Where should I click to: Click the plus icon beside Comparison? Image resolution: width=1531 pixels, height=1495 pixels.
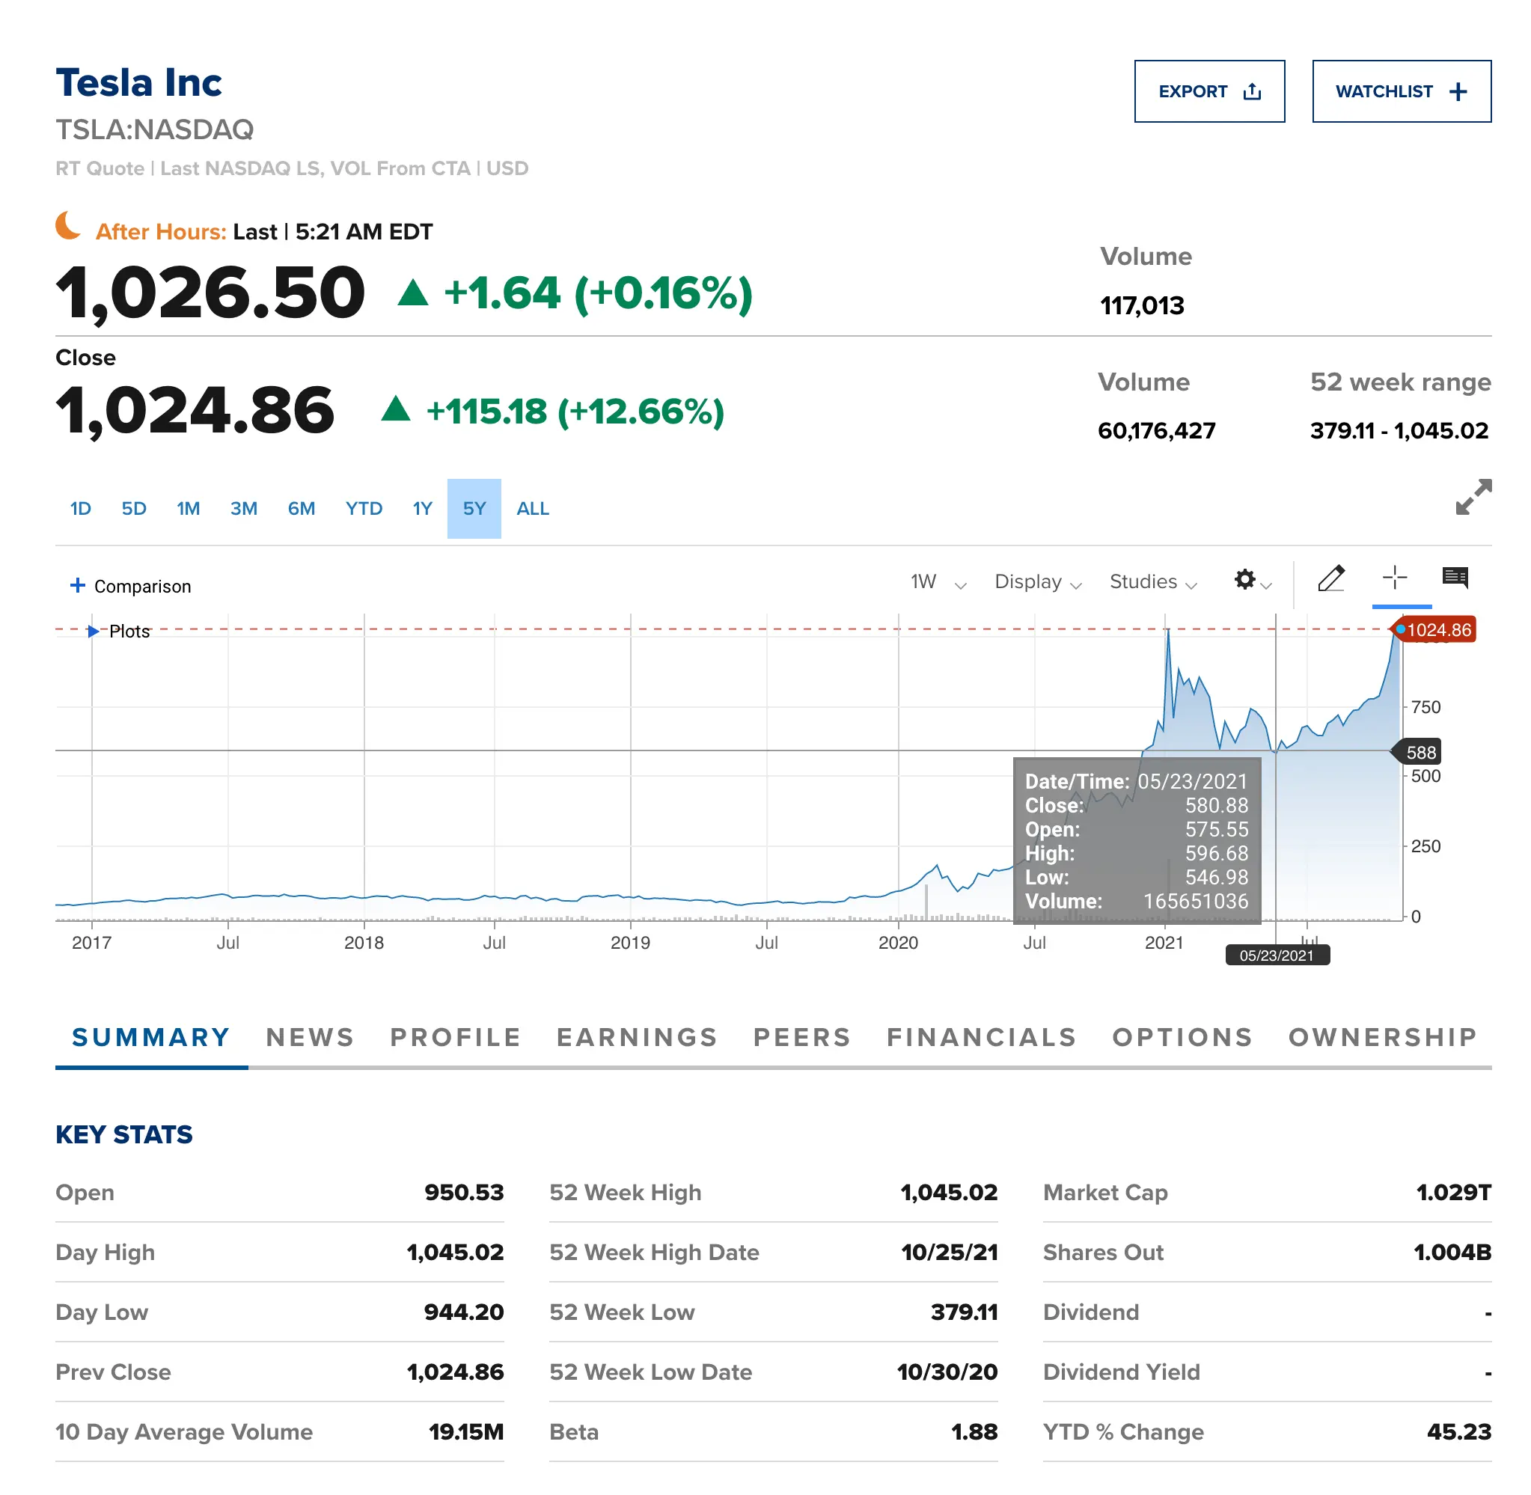[x=78, y=585]
